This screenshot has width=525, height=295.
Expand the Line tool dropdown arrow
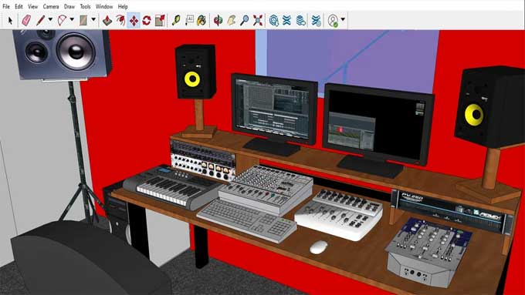[50, 19]
